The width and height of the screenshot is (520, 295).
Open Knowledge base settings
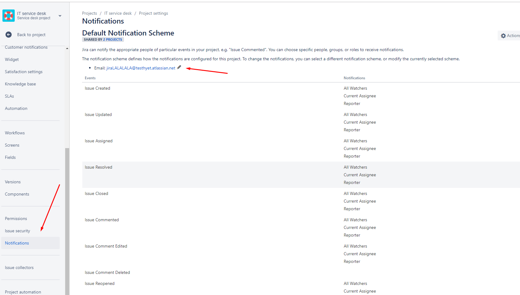[20, 84]
